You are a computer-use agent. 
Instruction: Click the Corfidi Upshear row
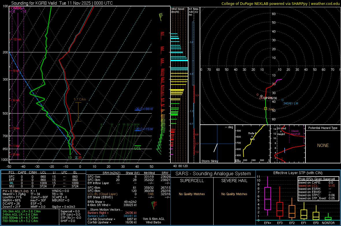pyautogui.click(x=112, y=222)
